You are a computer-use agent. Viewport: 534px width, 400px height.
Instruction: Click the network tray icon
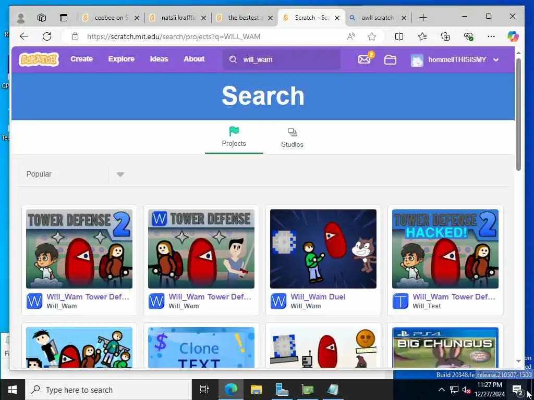(454, 390)
